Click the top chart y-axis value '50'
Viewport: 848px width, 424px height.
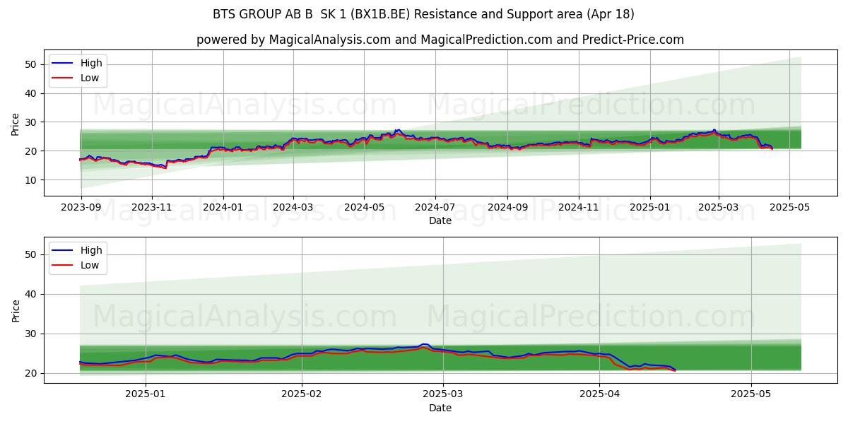coord(33,64)
